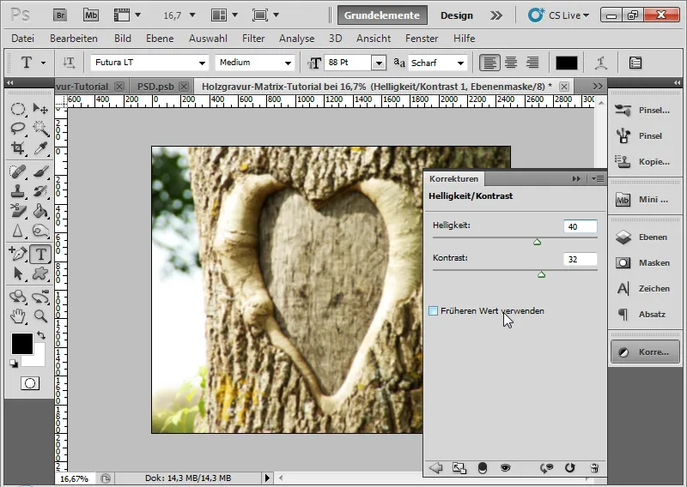This screenshot has height=487, width=687.
Task: Toggle Quick Mask mode
Action: 30,383
